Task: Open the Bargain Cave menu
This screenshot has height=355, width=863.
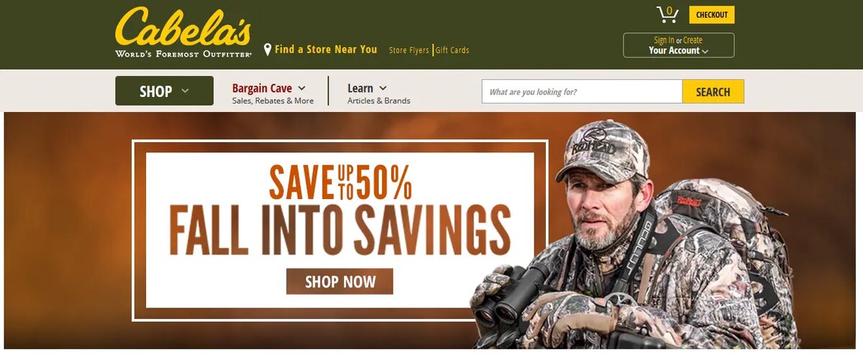Action: (273, 93)
